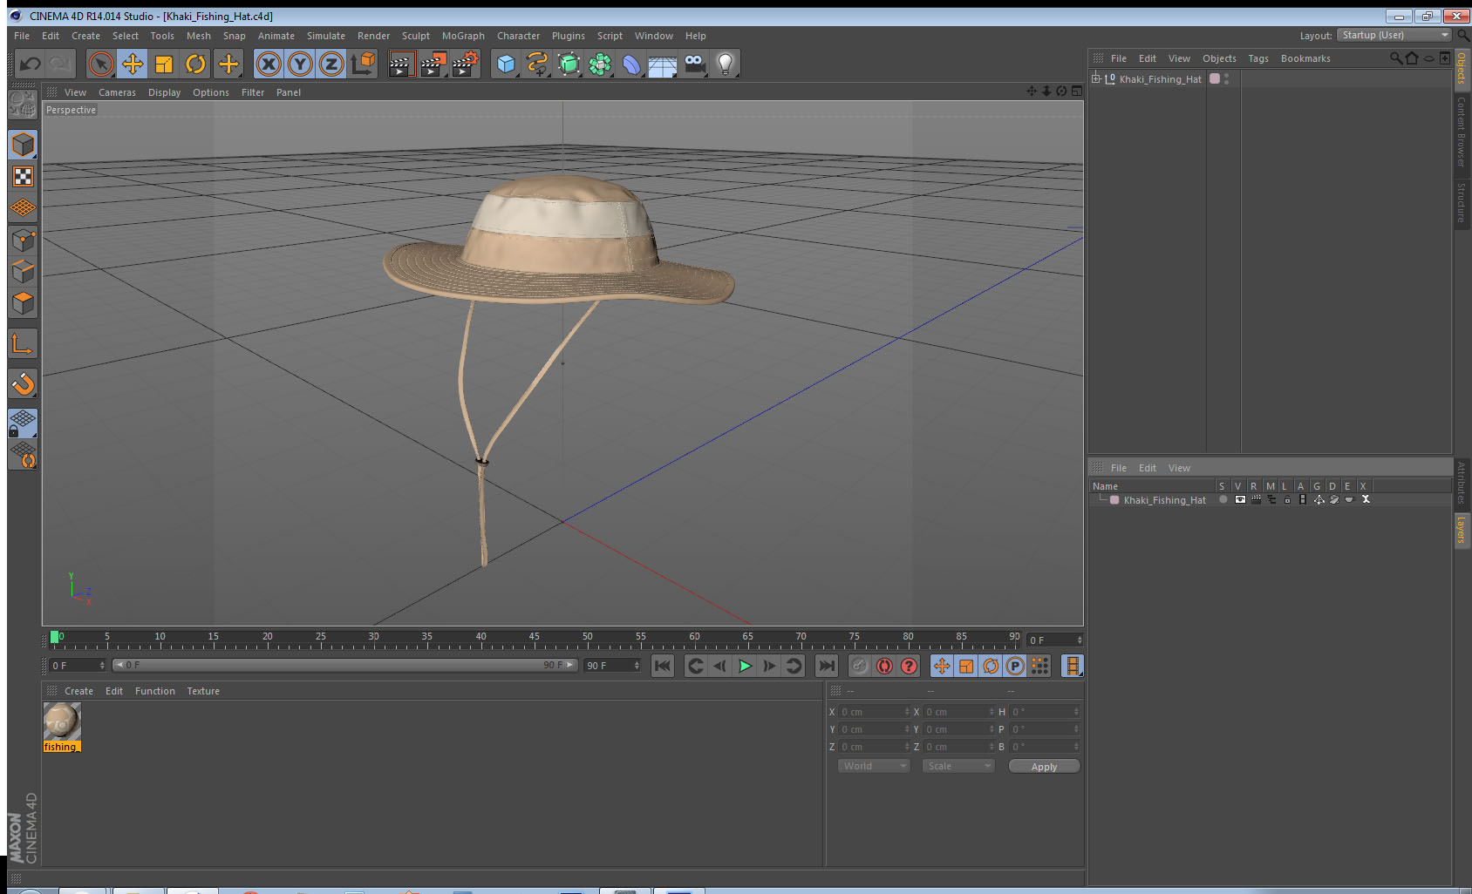Open the Layout Startup dropdown
Image resolution: width=1472 pixels, height=894 pixels.
coord(1394,35)
